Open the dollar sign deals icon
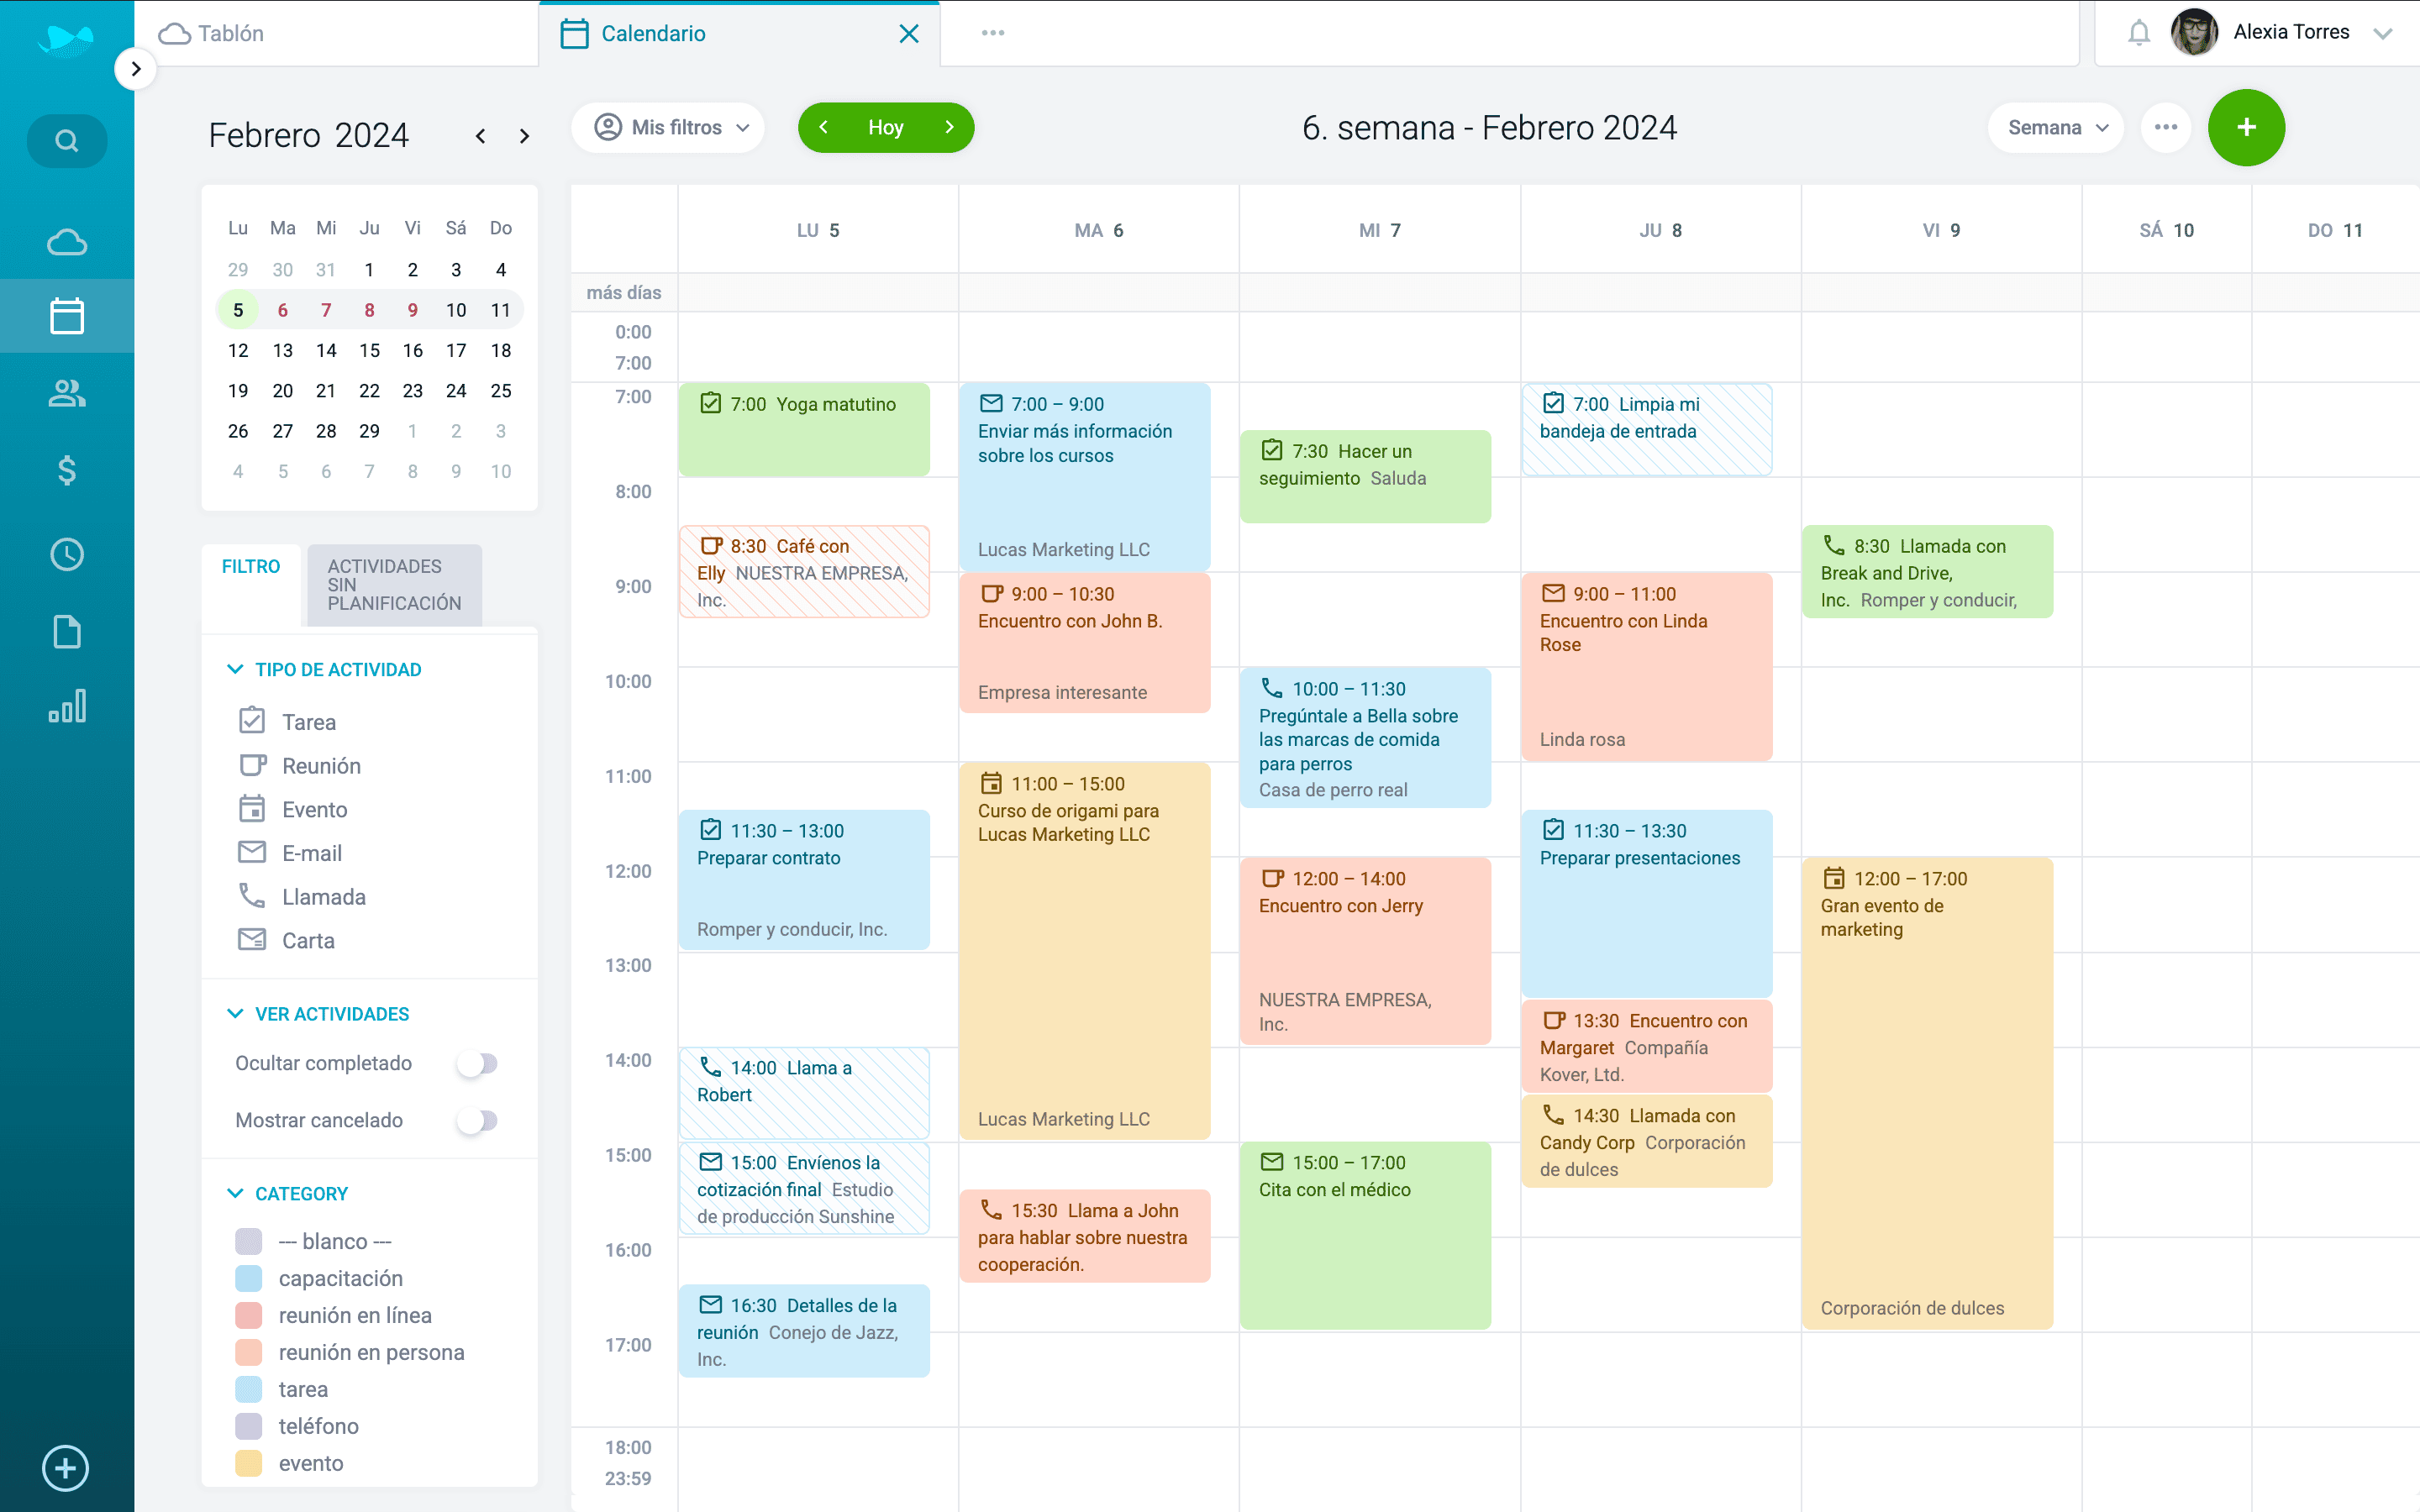This screenshot has width=2420, height=1512. point(66,470)
